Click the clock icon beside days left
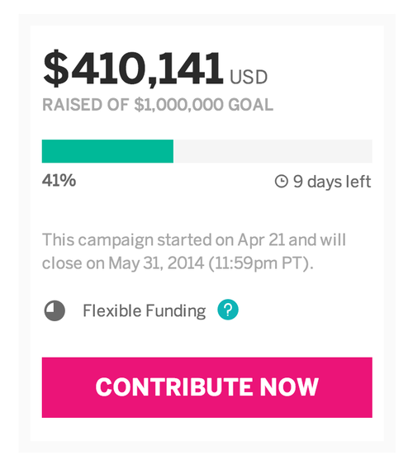 pyautogui.click(x=282, y=182)
